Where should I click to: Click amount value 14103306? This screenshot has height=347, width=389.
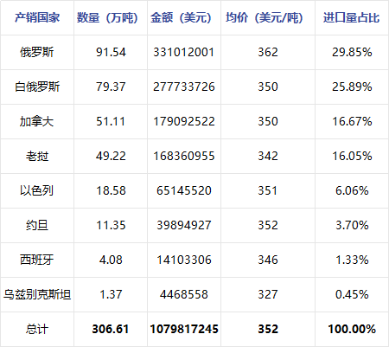point(184,260)
